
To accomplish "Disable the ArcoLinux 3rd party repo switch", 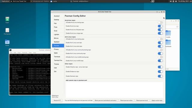I will coord(160,30).
